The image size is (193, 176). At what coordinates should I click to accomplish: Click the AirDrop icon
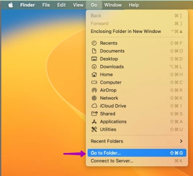click(x=94, y=90)
